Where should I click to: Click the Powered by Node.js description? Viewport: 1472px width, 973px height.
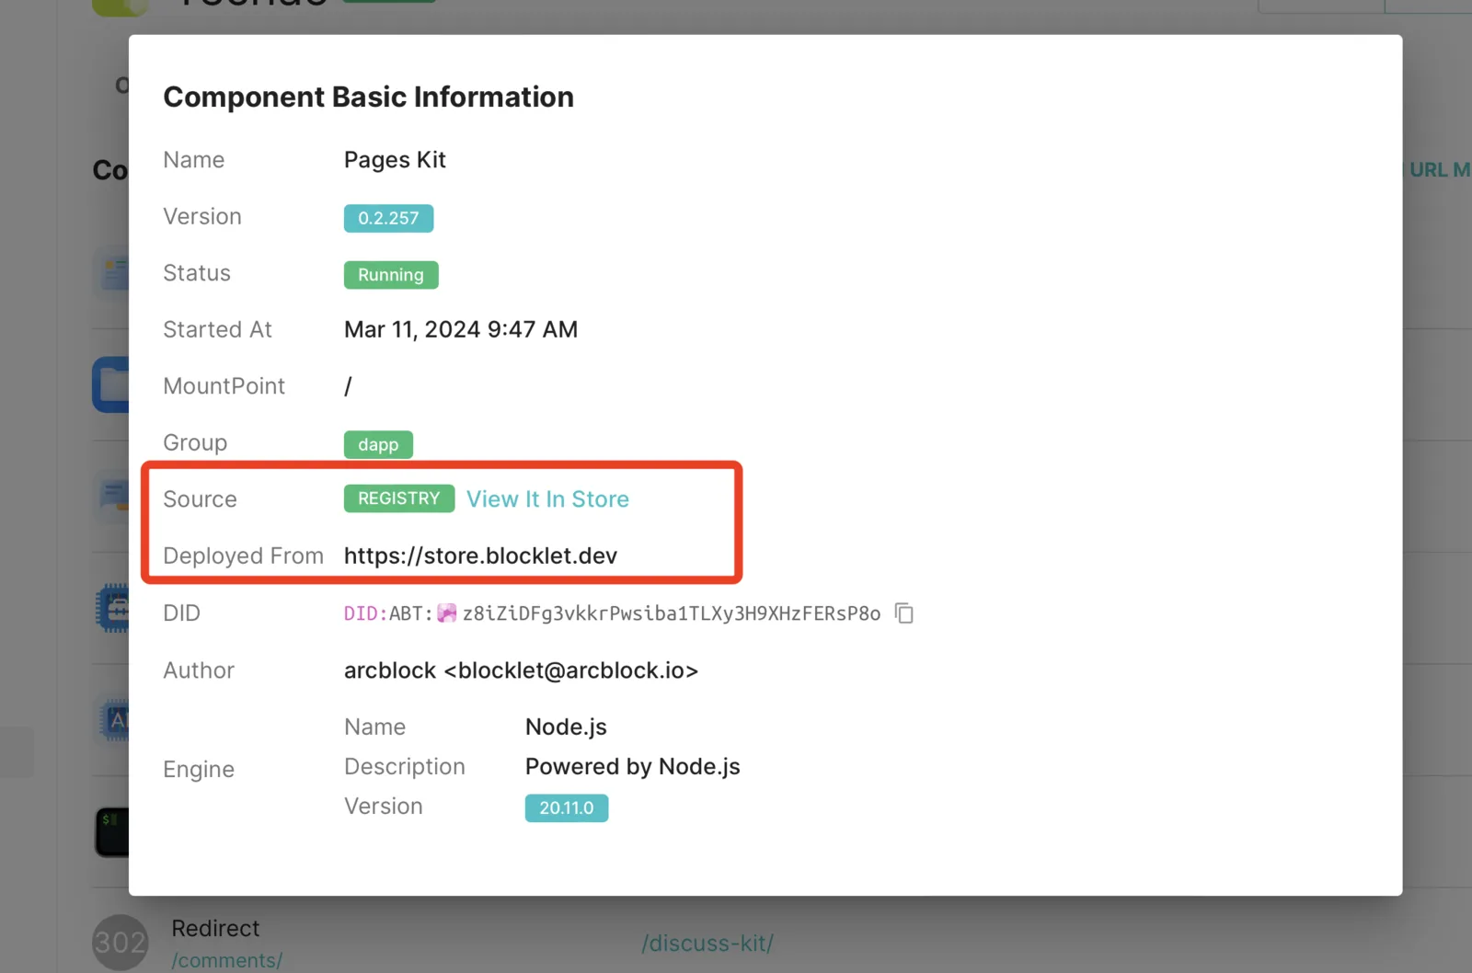(633, 767)
